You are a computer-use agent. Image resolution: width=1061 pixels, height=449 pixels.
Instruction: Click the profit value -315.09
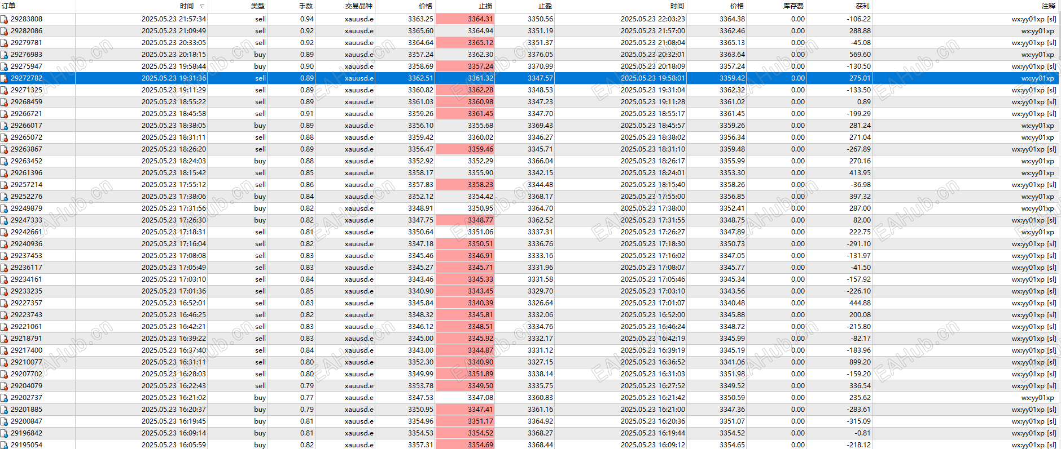pyautogui.click(x=859, y=421)
